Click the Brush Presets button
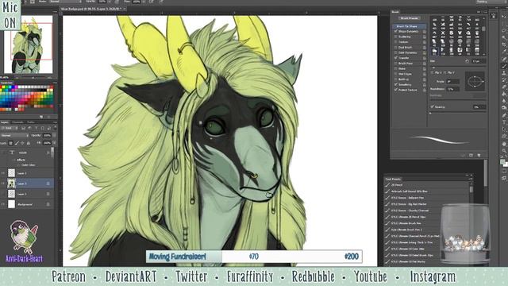508x286 pixels. [x=410, y=18]
